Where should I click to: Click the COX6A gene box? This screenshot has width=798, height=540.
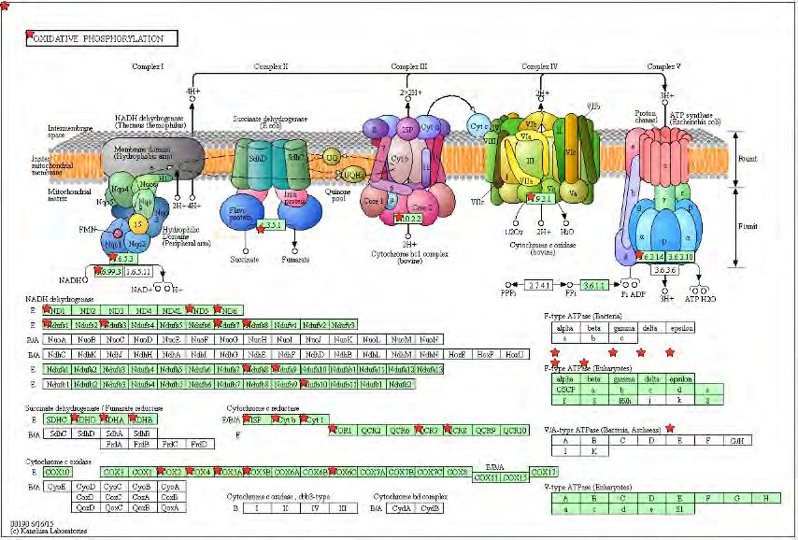tap(287, 473)
